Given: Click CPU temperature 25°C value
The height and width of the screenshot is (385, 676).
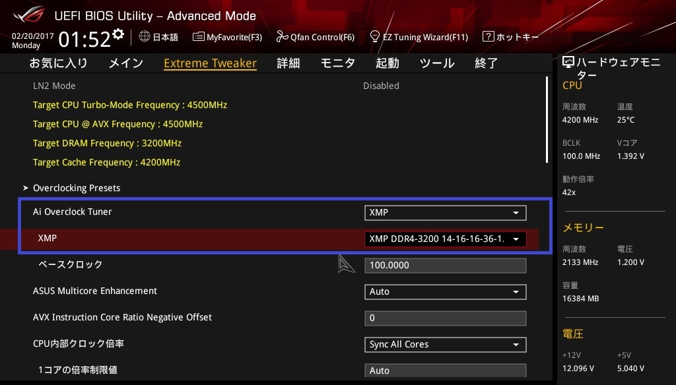Looking at the screenshot, I should (626, 120).
